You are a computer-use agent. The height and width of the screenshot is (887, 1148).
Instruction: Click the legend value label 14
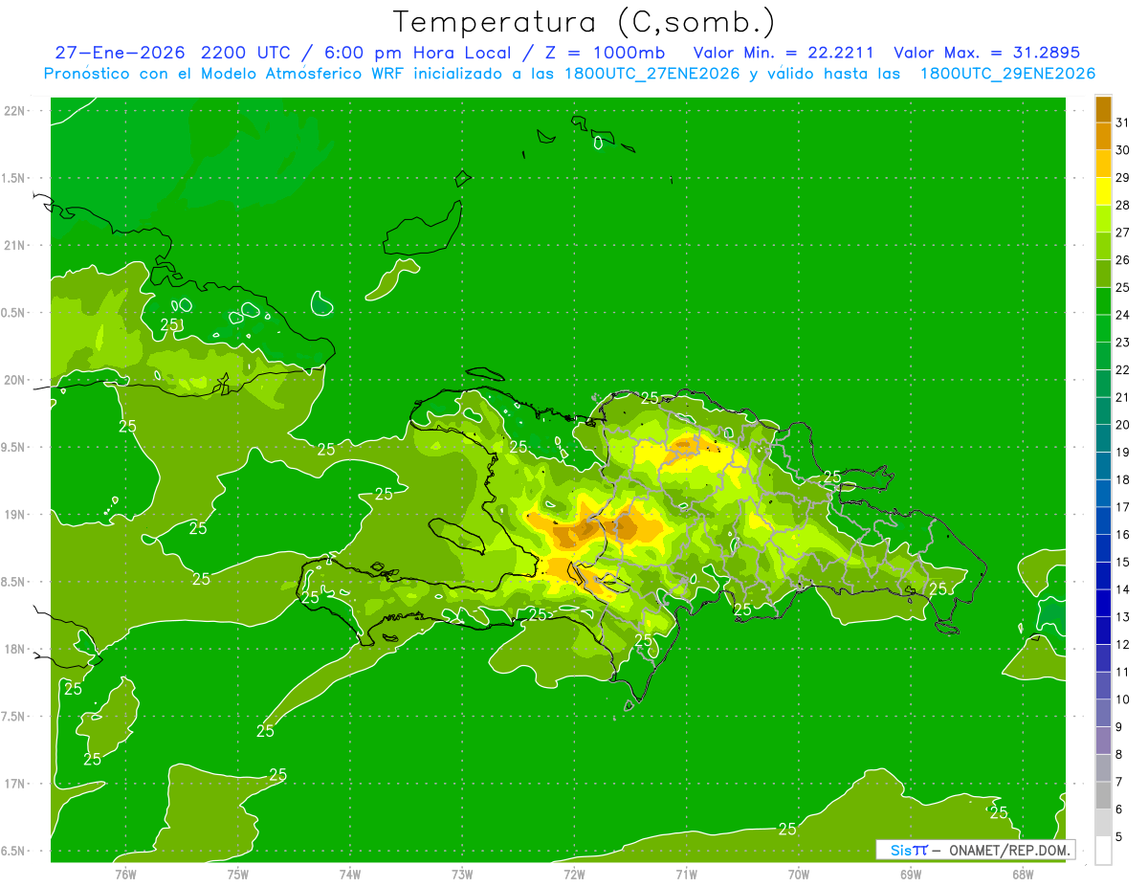[1123, 589]
